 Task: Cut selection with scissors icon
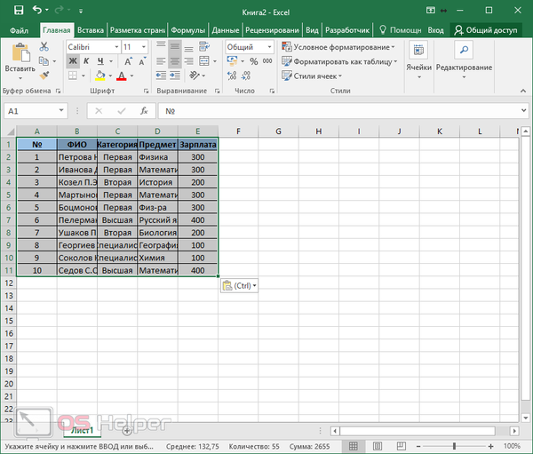point(44,46)
